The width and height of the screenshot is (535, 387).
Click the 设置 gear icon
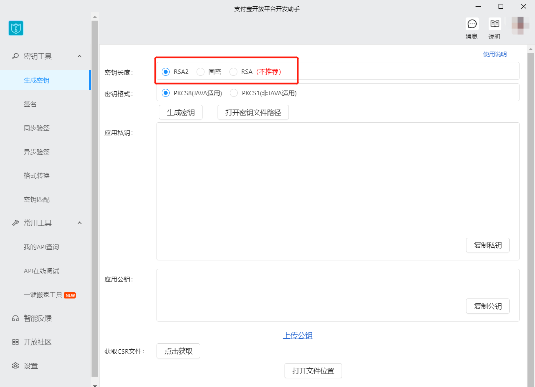coord(15,366)
